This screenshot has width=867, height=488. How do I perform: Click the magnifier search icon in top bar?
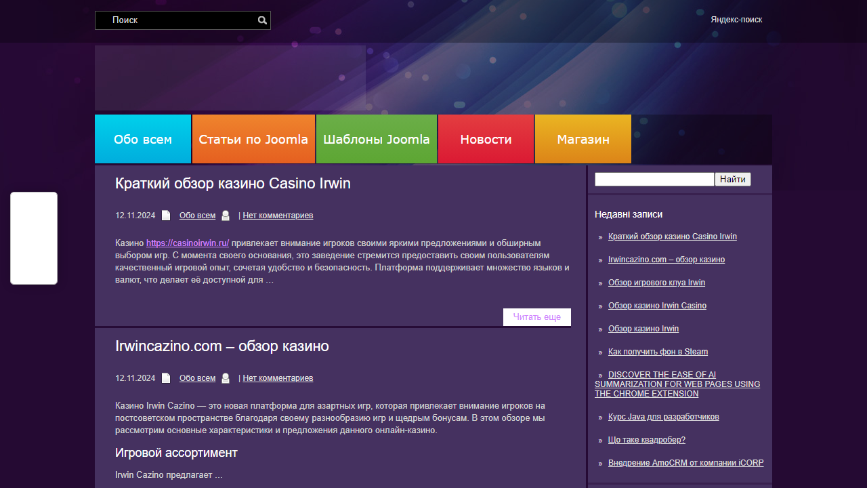pyautogui.click(x=262, y=20)
